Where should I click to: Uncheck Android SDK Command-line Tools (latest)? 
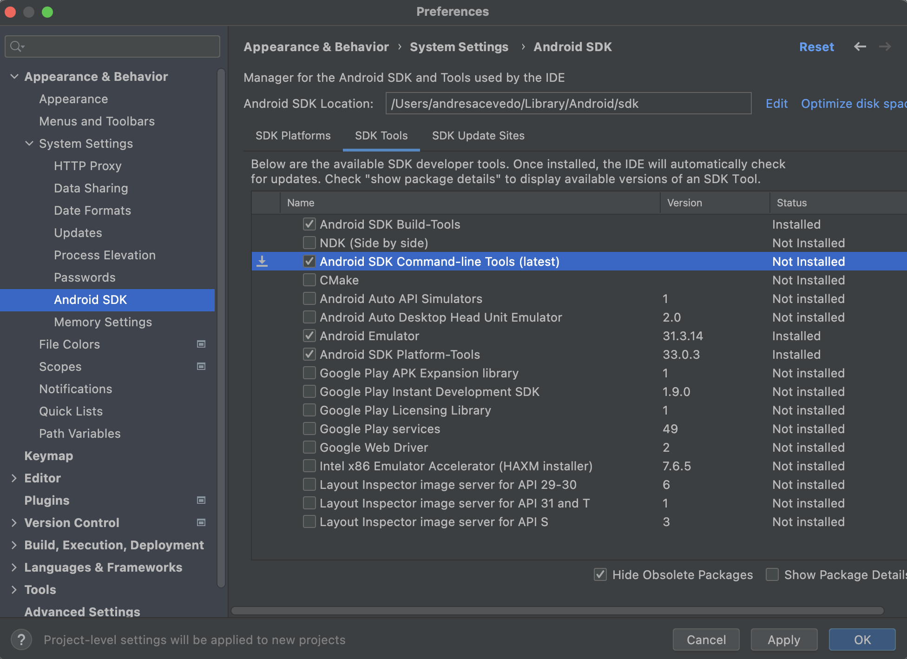coord(309,261)
